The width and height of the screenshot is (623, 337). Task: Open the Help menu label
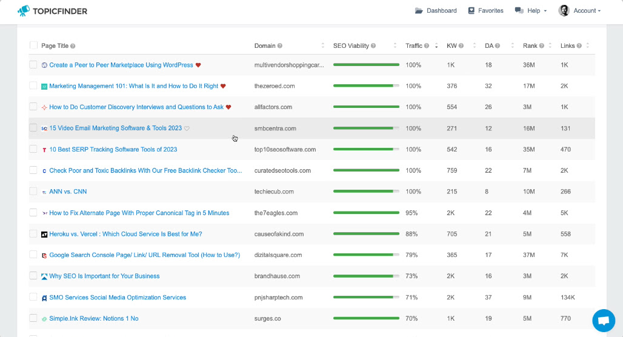533,11
